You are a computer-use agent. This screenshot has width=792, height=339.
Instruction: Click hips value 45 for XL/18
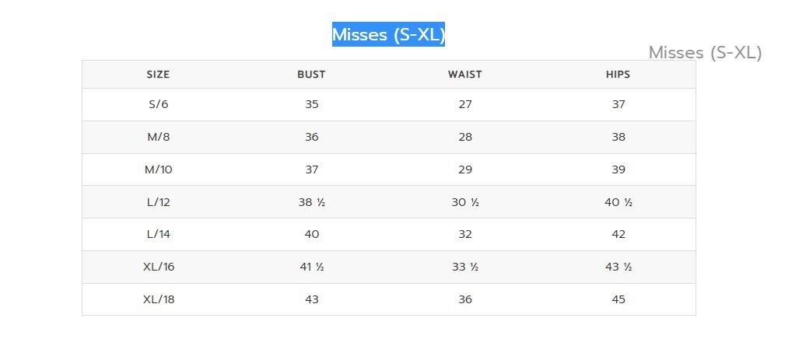click(x=619, y=299)
